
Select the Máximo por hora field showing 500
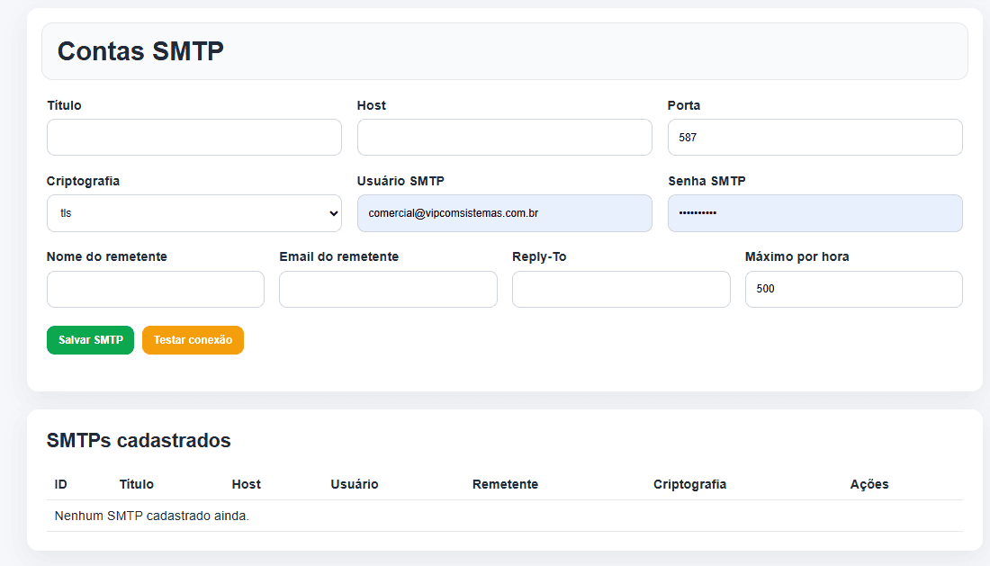tap(853, 290)
